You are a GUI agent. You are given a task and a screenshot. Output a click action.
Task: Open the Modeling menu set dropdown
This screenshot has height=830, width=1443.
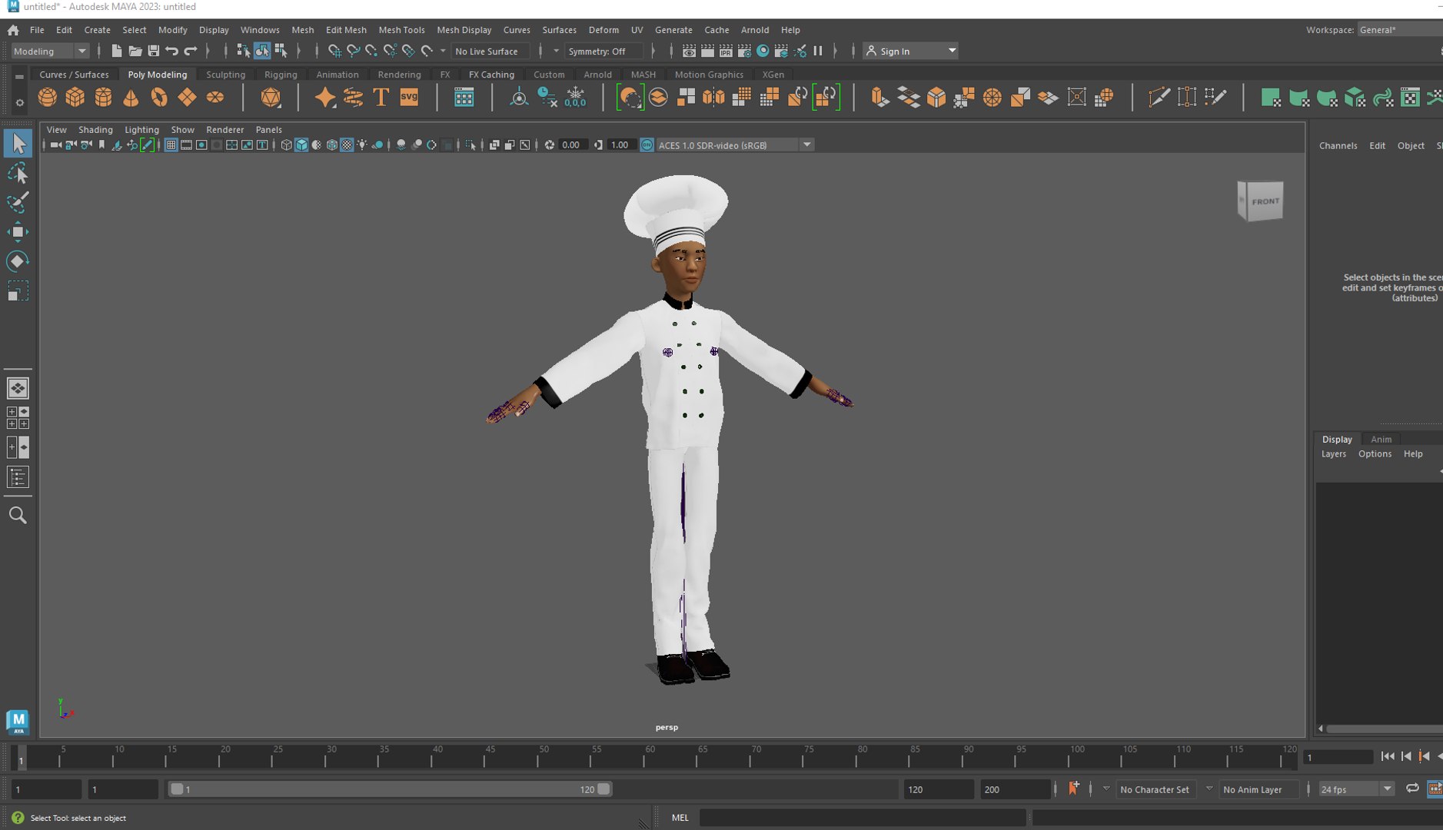coord(50,51)
